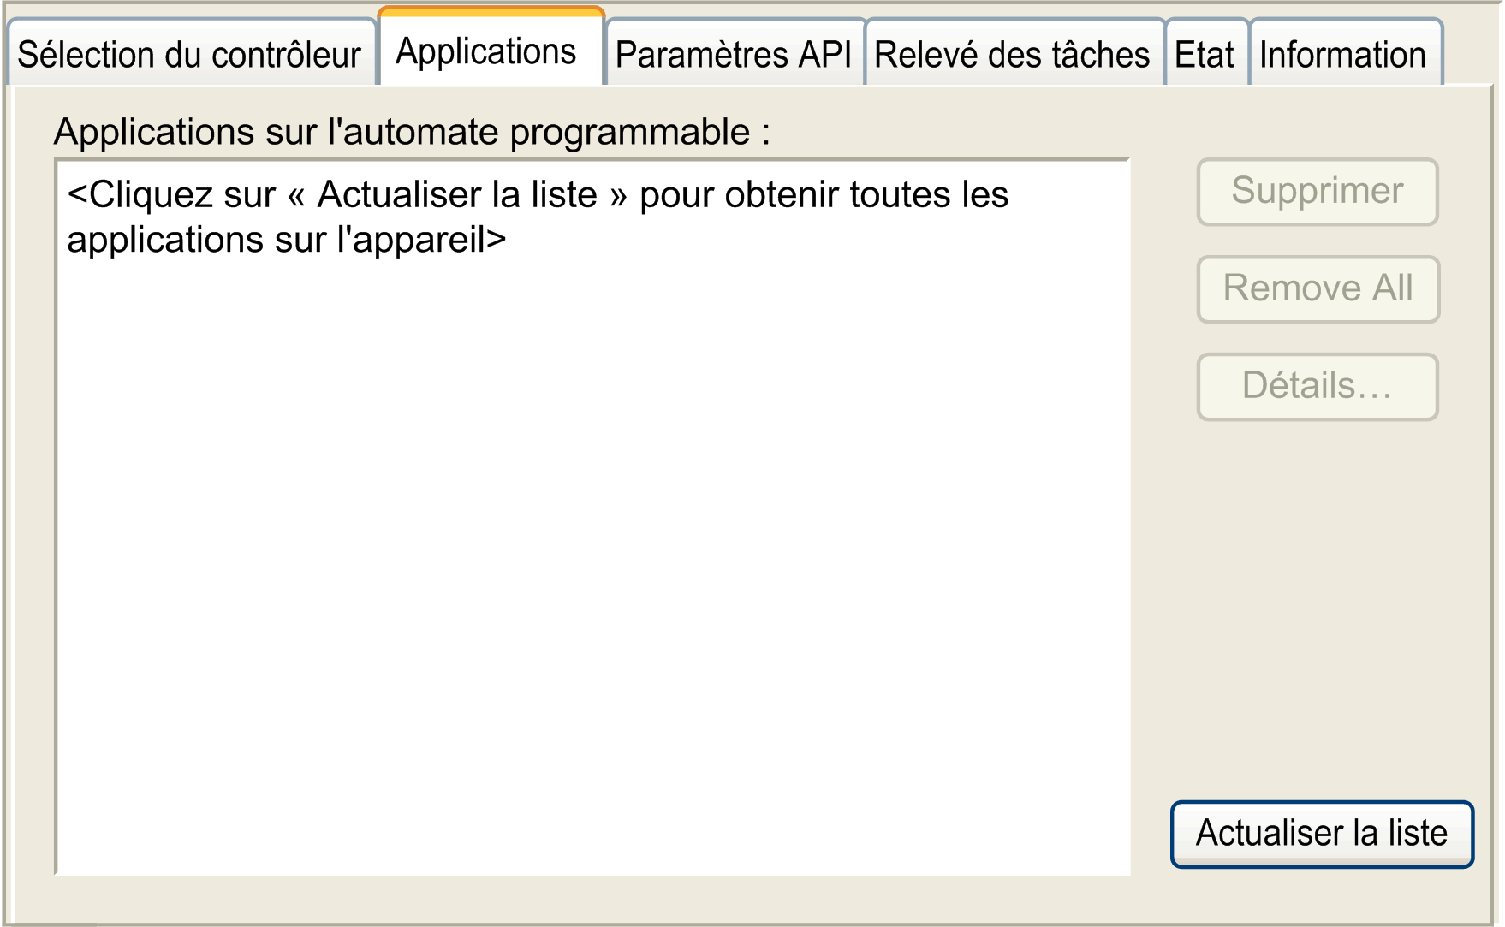Click the 'Applications sur l'automate programmable' label
The image size is (1505, 927).
(412, 132)
